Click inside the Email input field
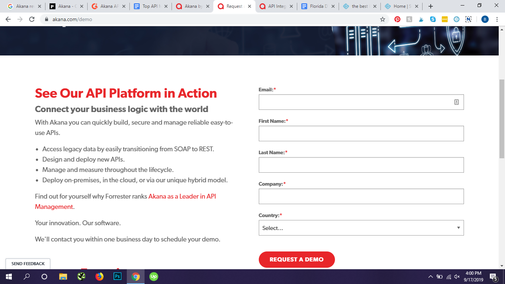505x284 pixels. click(356, 102)
